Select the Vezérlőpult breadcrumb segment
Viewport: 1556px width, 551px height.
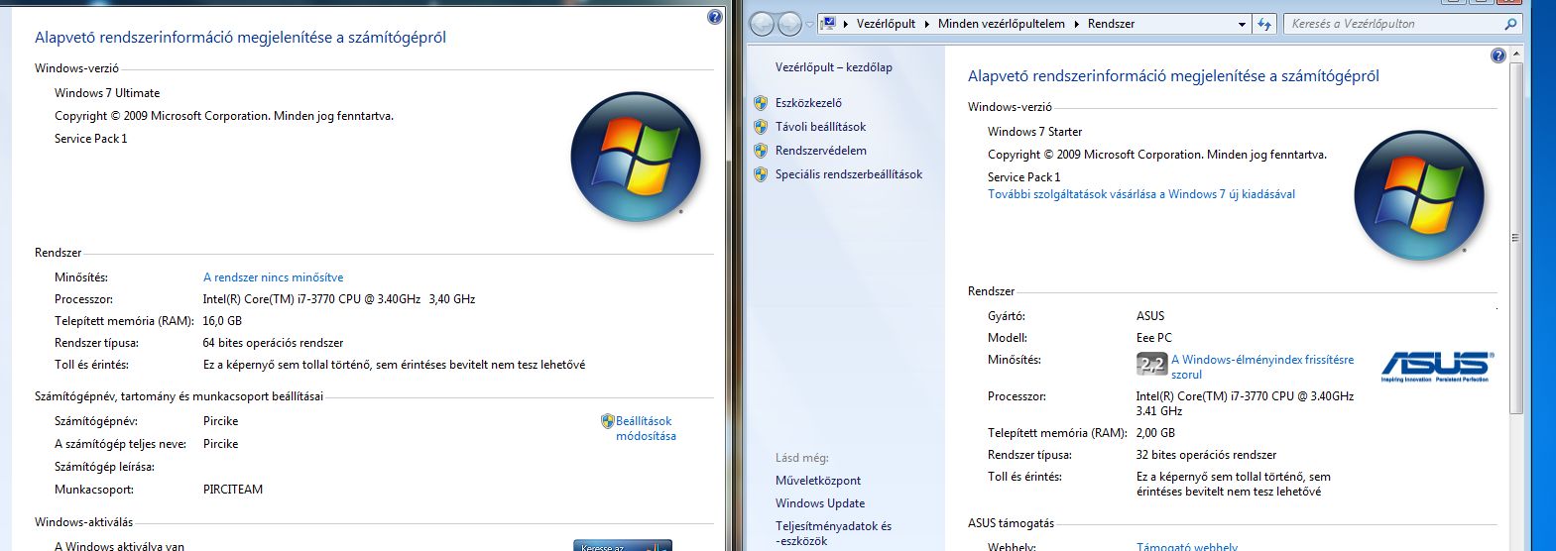(886, 24)
